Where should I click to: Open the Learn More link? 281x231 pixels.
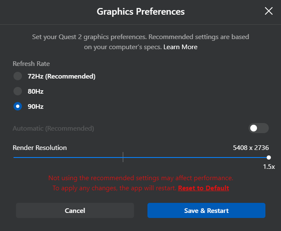[x=180, y=47]
